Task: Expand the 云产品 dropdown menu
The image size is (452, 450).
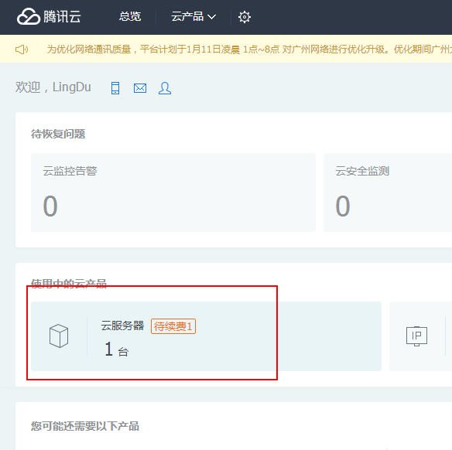Action: [193, 17]
